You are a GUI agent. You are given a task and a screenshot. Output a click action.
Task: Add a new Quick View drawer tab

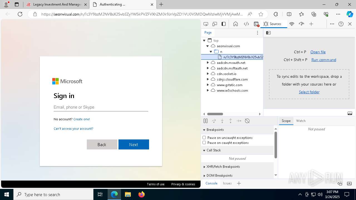pos(239,183)
